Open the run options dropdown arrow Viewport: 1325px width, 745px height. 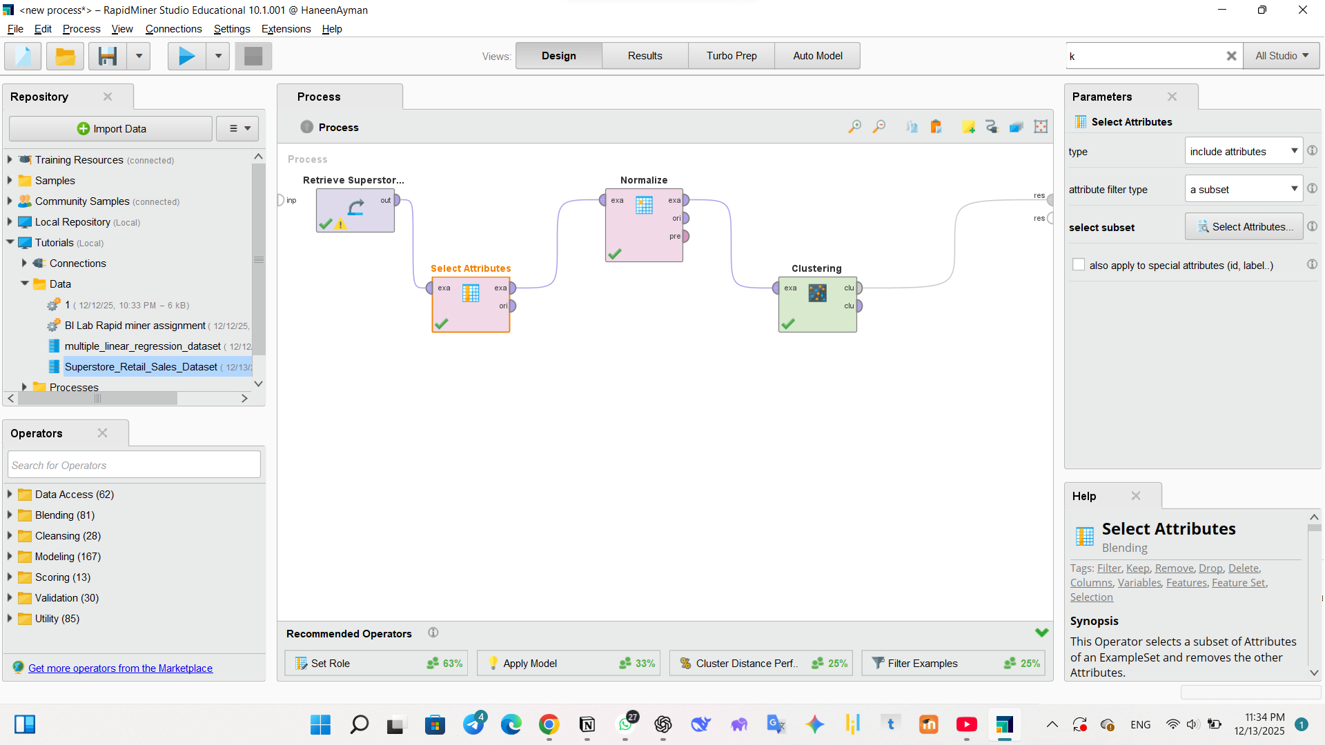click(218, 56)
